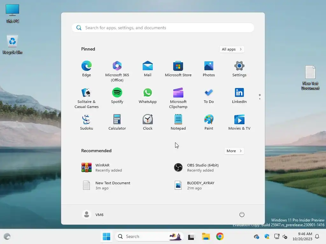Show More recommended items
This screenshot has height=244, width=326.
[x=234, y=151]
